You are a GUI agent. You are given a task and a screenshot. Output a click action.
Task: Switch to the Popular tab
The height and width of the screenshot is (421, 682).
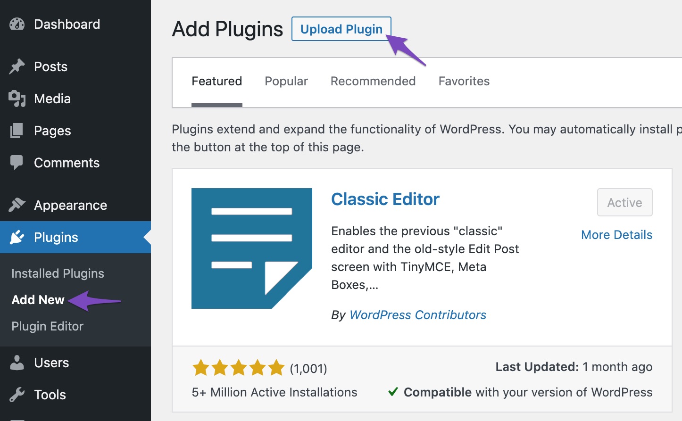(286, 81)
